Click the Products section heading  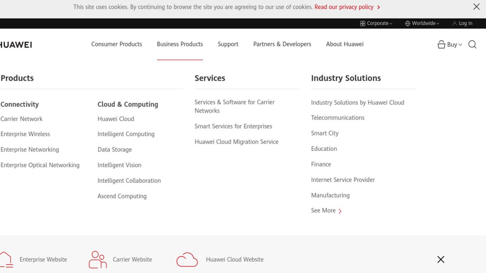pyautogui.click(x=17, y=78)
